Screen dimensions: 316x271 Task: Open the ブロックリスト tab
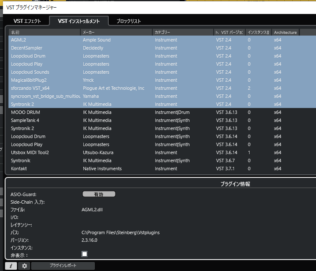129,21
